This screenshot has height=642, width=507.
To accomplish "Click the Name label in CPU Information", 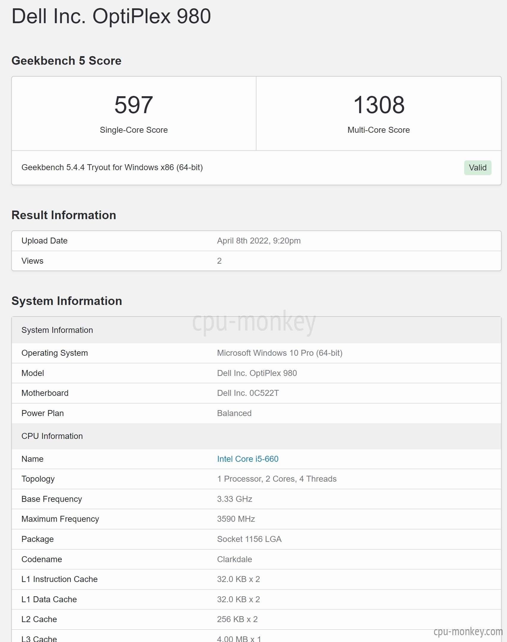I will click(32, 459).
